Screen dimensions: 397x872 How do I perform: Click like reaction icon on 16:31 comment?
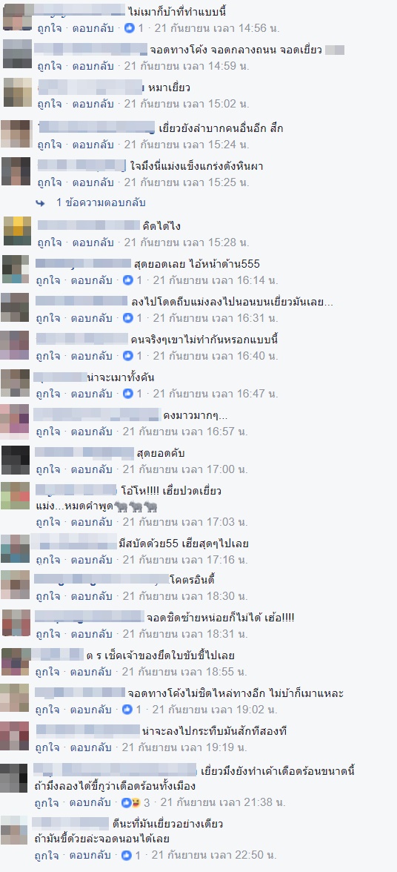pos(128,318)
